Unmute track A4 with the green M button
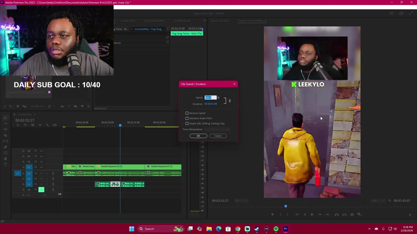Image resolution: width=417 pixels, height=234 pixels. point(41,189)
